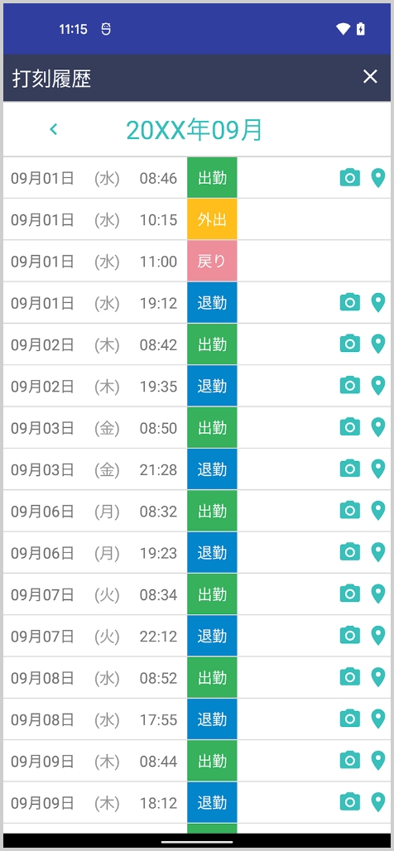This screenshot has height=851, width=394.
Task: Tap camera icon on 09月03日 21:28 row
Action: pyautogui.click(x=350, y=469)
